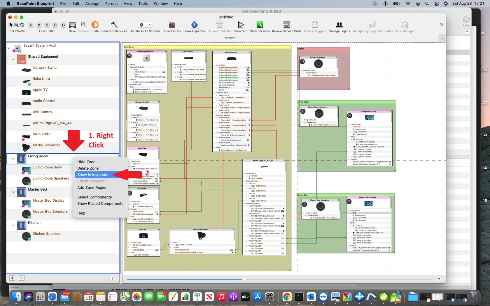The width and height of the screenshot is (490, 306).
Task: Click the View SRS toolbar icon
Action: pos(241,25)
